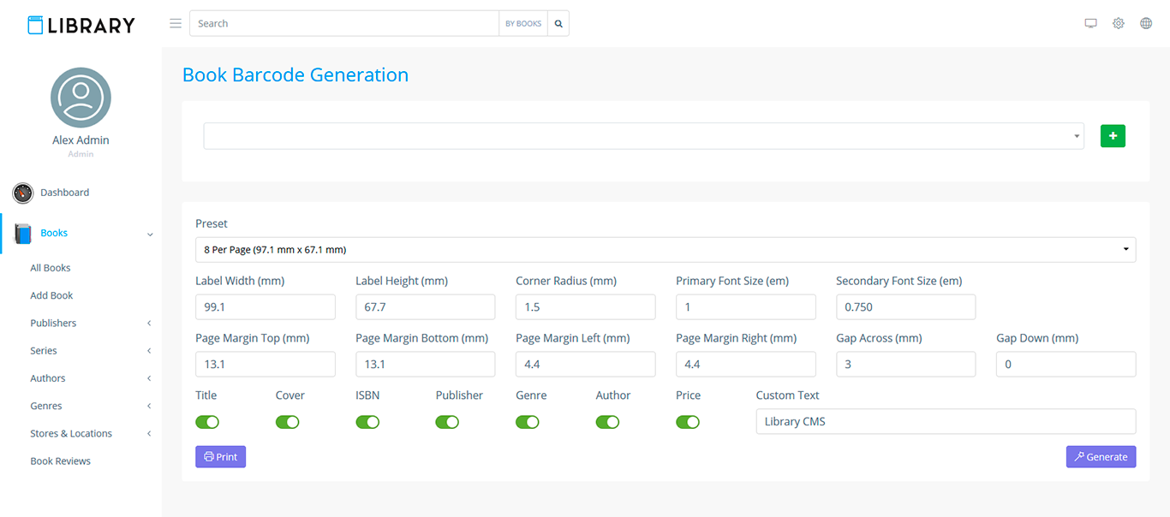Screen dimensions: 1170x517
Task: Click the search magnifier icon
Action: [558, 24]
